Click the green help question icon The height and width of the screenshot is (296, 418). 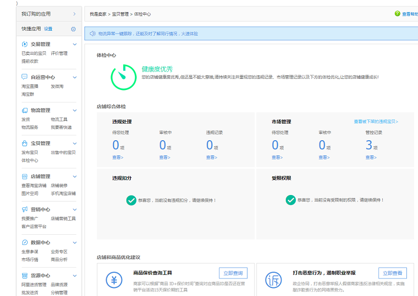coord(397,14)
